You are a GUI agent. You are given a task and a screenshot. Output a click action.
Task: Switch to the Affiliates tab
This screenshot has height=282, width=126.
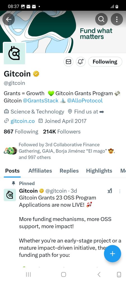click(40, 171)
